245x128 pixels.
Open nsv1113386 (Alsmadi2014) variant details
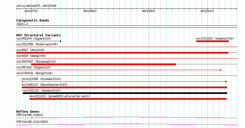pyautogui.click(x=41, y=79)
